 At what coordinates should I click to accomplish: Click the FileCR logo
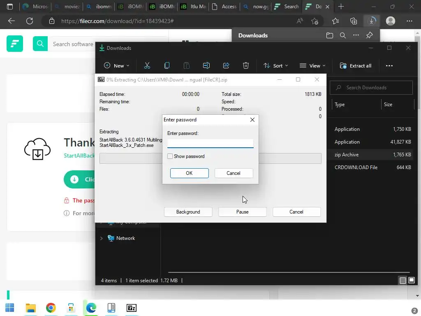coord(15,44)
